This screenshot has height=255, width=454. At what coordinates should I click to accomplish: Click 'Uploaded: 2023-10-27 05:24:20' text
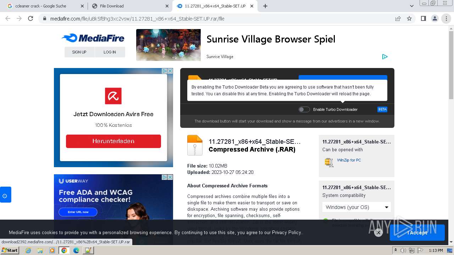tap(220, 172)
